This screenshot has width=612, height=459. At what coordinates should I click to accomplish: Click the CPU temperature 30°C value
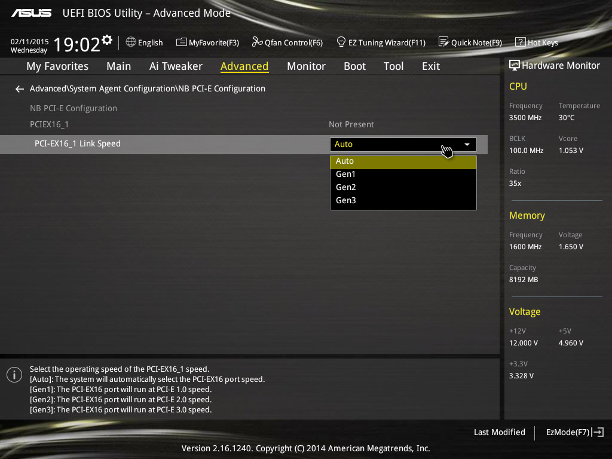point(567,118)
